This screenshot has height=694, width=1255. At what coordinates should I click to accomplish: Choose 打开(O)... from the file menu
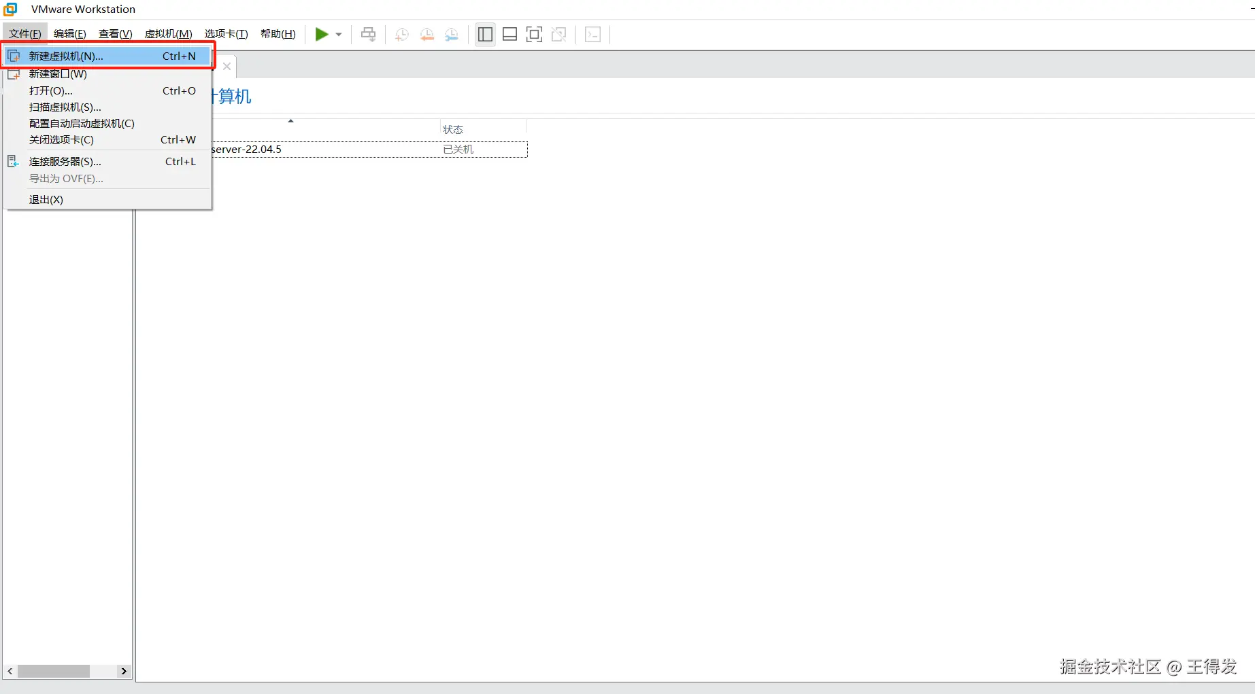coord(107,90)
